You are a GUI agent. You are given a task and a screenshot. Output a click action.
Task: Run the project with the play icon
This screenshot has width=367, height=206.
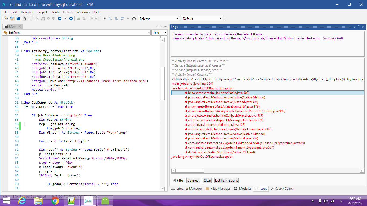coord(105,19)
